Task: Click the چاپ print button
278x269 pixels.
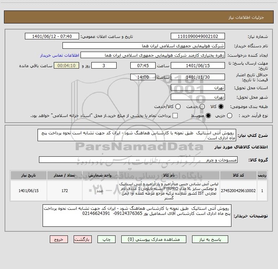Action: 107,239
